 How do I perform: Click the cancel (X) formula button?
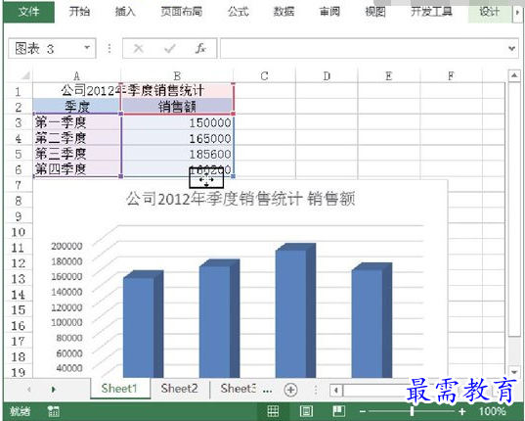138,49
